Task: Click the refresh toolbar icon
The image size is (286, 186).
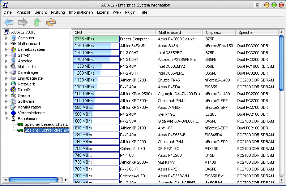Action: tap(51, 22)
